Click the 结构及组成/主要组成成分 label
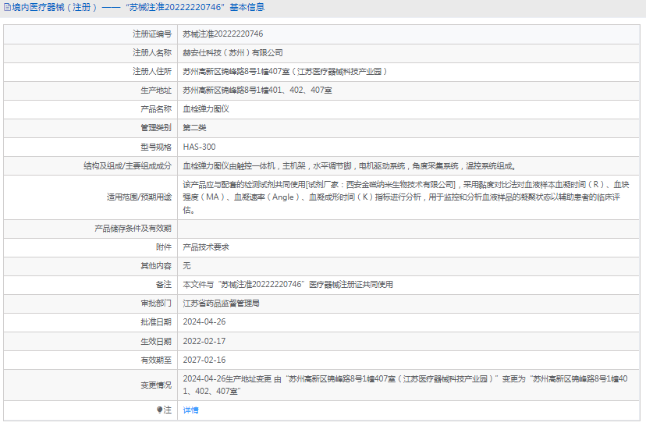The height and width of the screenshot is (426, 646). (128, 165)
